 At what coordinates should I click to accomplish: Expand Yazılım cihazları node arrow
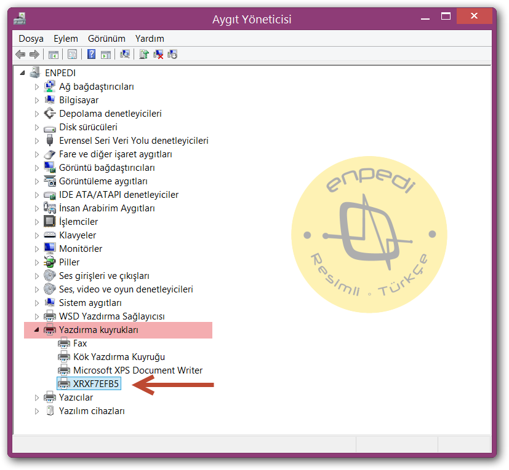pos(37,411)
